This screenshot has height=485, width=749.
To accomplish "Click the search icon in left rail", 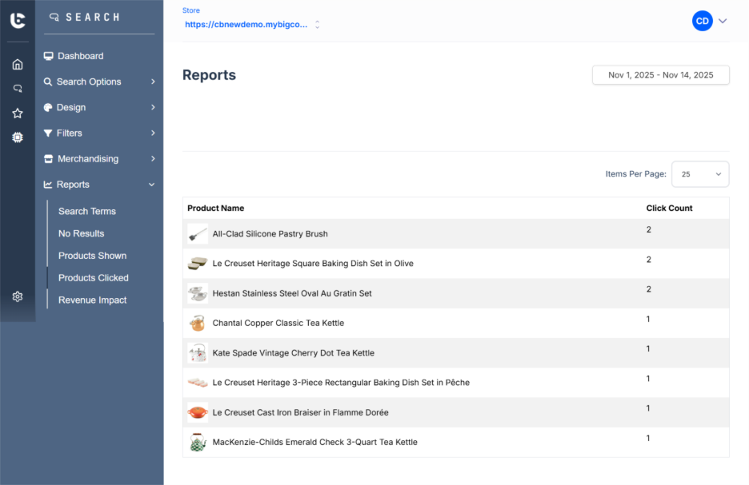I will [18, 89].
